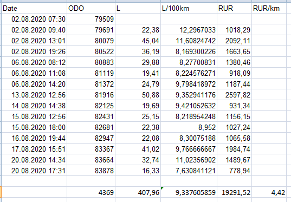Image resolution: width=291 pixels, height=202 pixels.
Task: Click odometer cell 82681
Action: coord(91,127)
